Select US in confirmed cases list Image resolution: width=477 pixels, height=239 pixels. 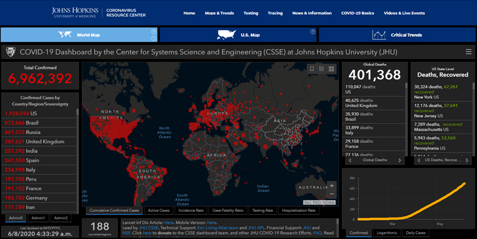[x=39, y=113]
